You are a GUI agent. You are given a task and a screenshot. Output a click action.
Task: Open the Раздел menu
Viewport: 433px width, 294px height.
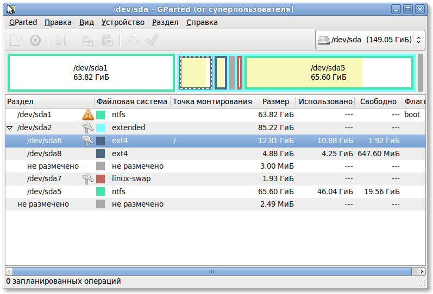pyautogui.click(x=165, y=22)
